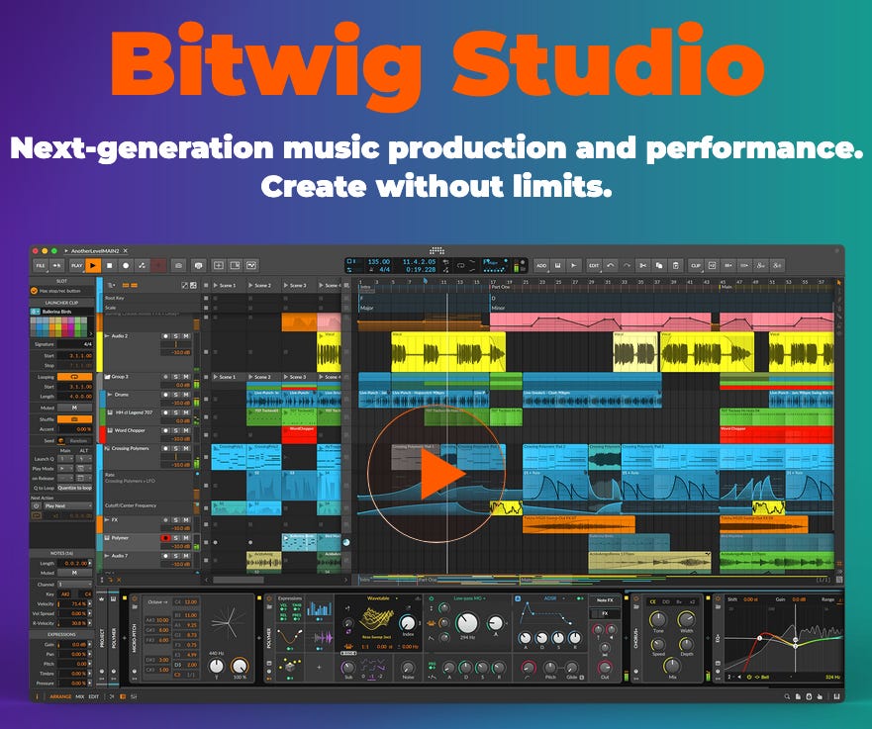872x729 pixels.
Task: Select the pointer tool at timeline right edge
Action: coord(838,283)
